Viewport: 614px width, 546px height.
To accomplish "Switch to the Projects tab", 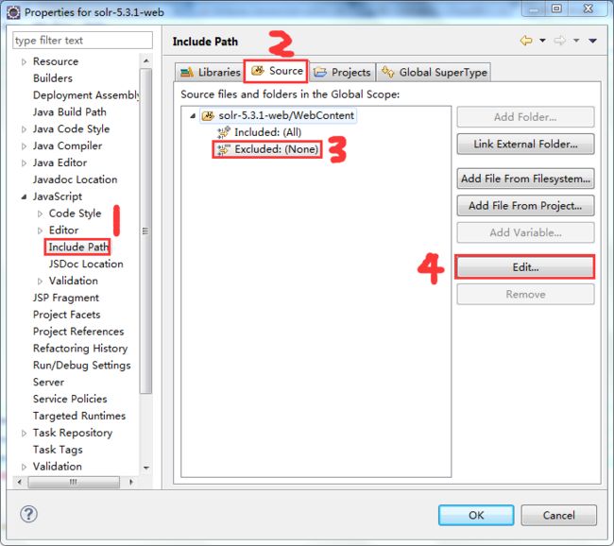I will point(342,72).
